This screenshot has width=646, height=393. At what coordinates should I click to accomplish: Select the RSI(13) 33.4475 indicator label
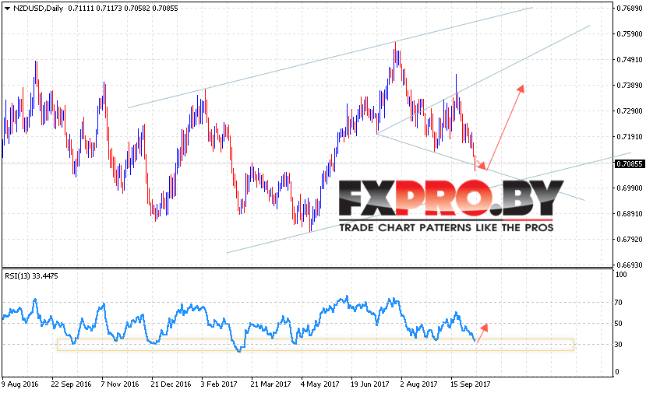tap(31, 276)
